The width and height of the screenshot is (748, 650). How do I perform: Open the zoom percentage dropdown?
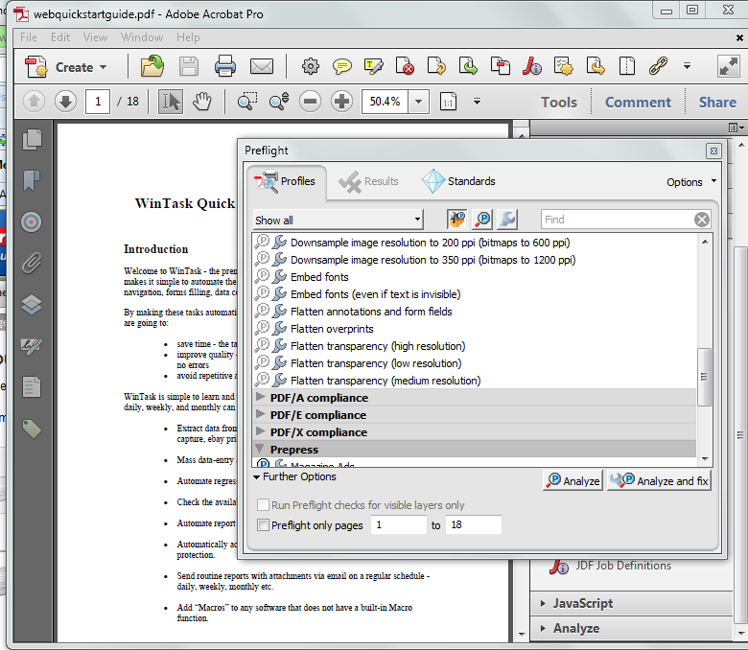point(418,102)
